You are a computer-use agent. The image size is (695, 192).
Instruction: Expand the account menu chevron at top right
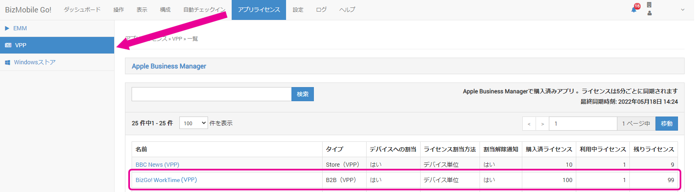click(x=683, y=10)
